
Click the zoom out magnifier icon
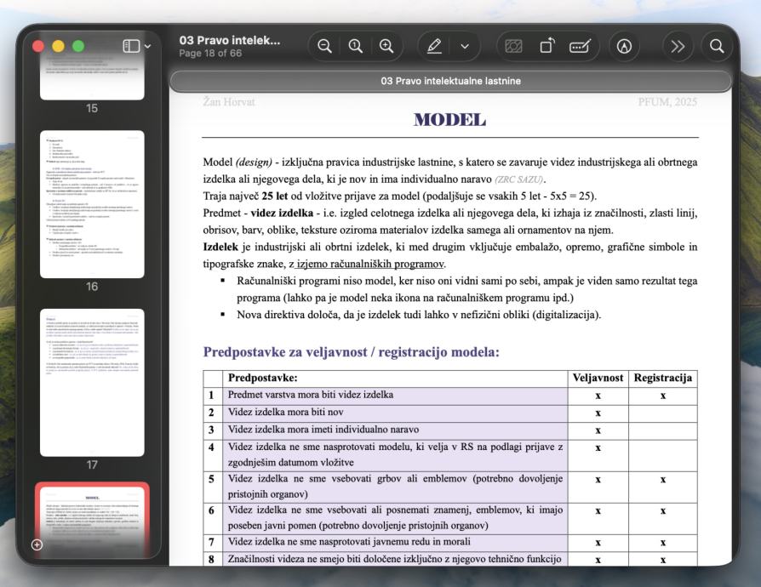324,46
